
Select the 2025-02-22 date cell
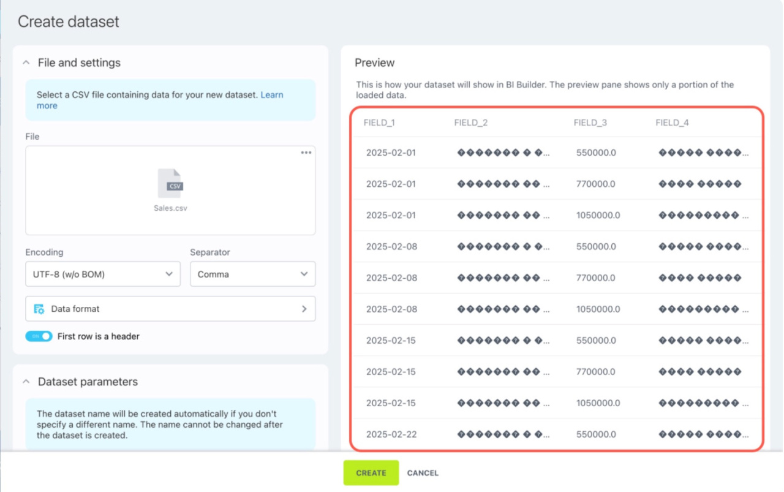pos(391,434)
